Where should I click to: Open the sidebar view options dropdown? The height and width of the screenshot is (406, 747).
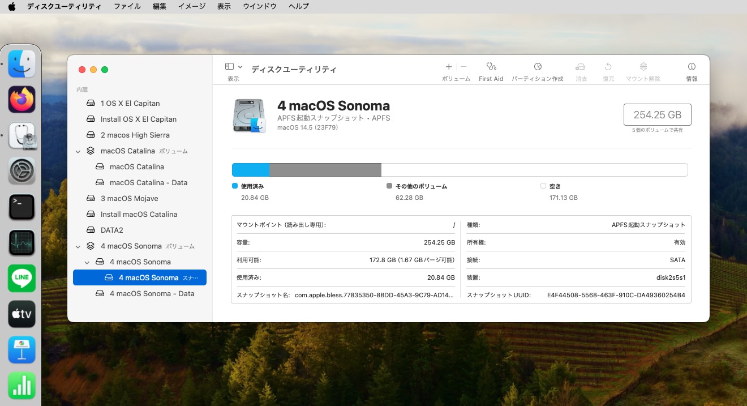(234, 67)
